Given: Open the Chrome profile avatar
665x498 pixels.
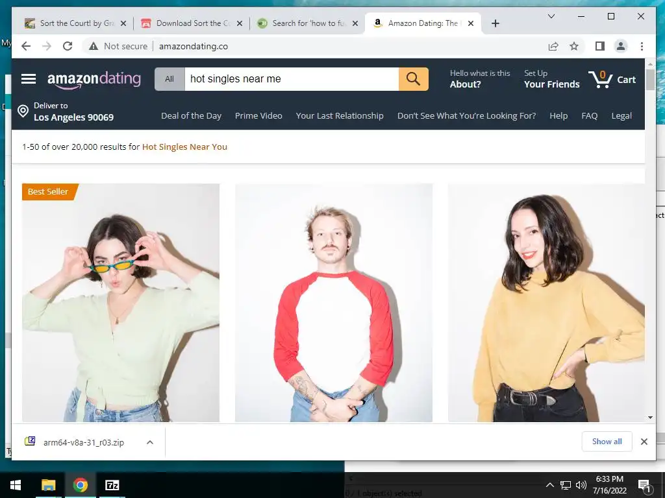Looking at the screenshot, I should pos(621,46).
